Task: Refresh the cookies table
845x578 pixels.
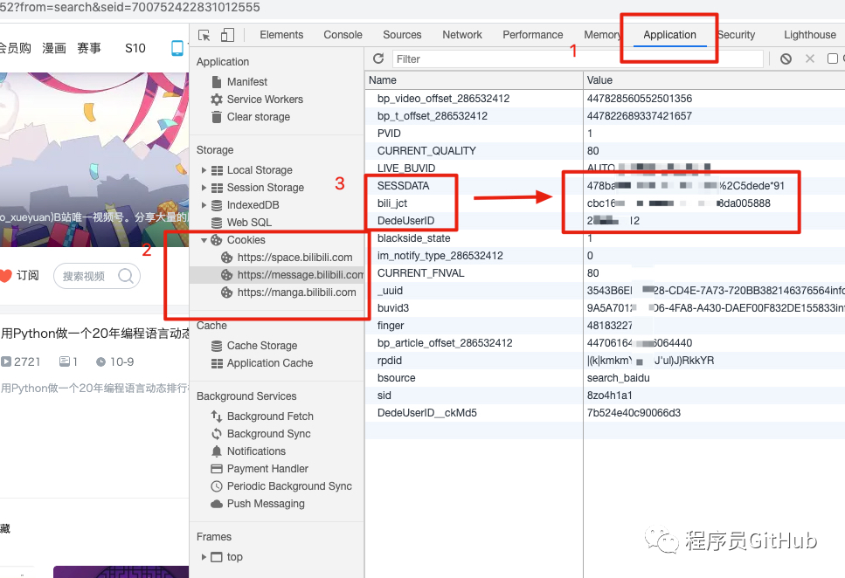Action: coord(378,58)
